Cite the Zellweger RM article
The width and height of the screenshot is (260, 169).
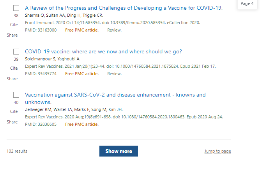click(14, 111)
